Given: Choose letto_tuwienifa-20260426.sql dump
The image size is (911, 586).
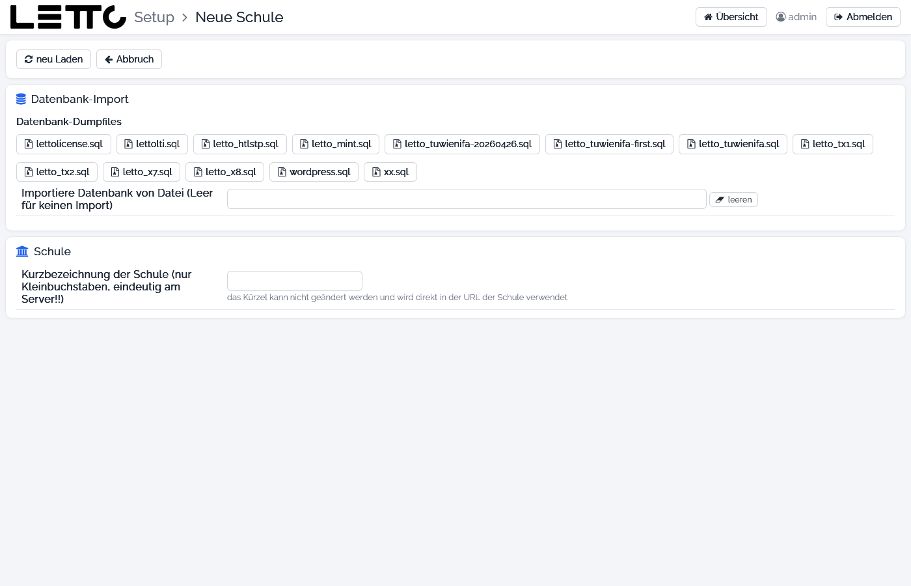Looking at the screenshot, I should tap(462, 144).
